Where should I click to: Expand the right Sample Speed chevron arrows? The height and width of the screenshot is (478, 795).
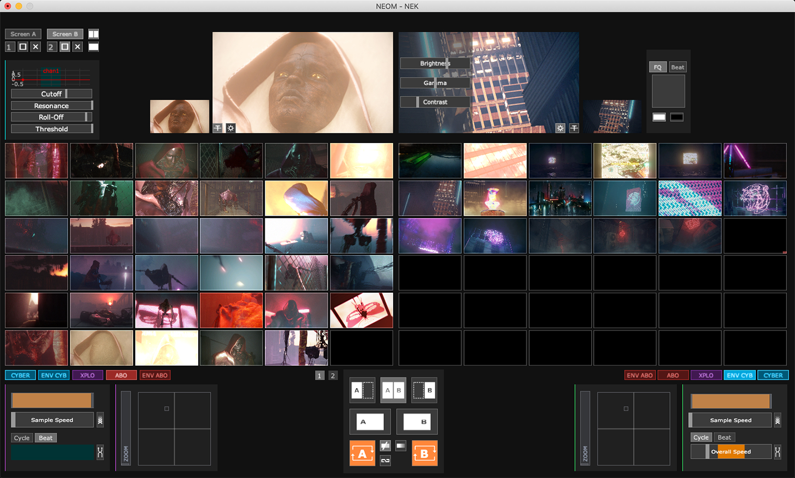[x=778, y=420]
